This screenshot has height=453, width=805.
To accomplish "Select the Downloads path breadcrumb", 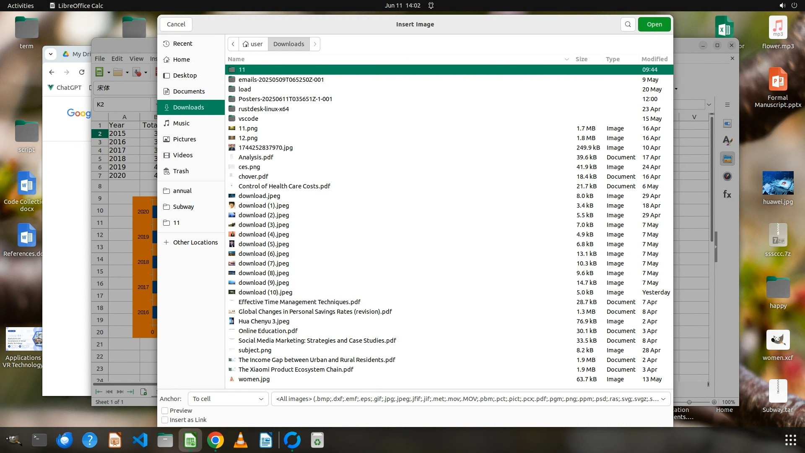I will [288, 44].
